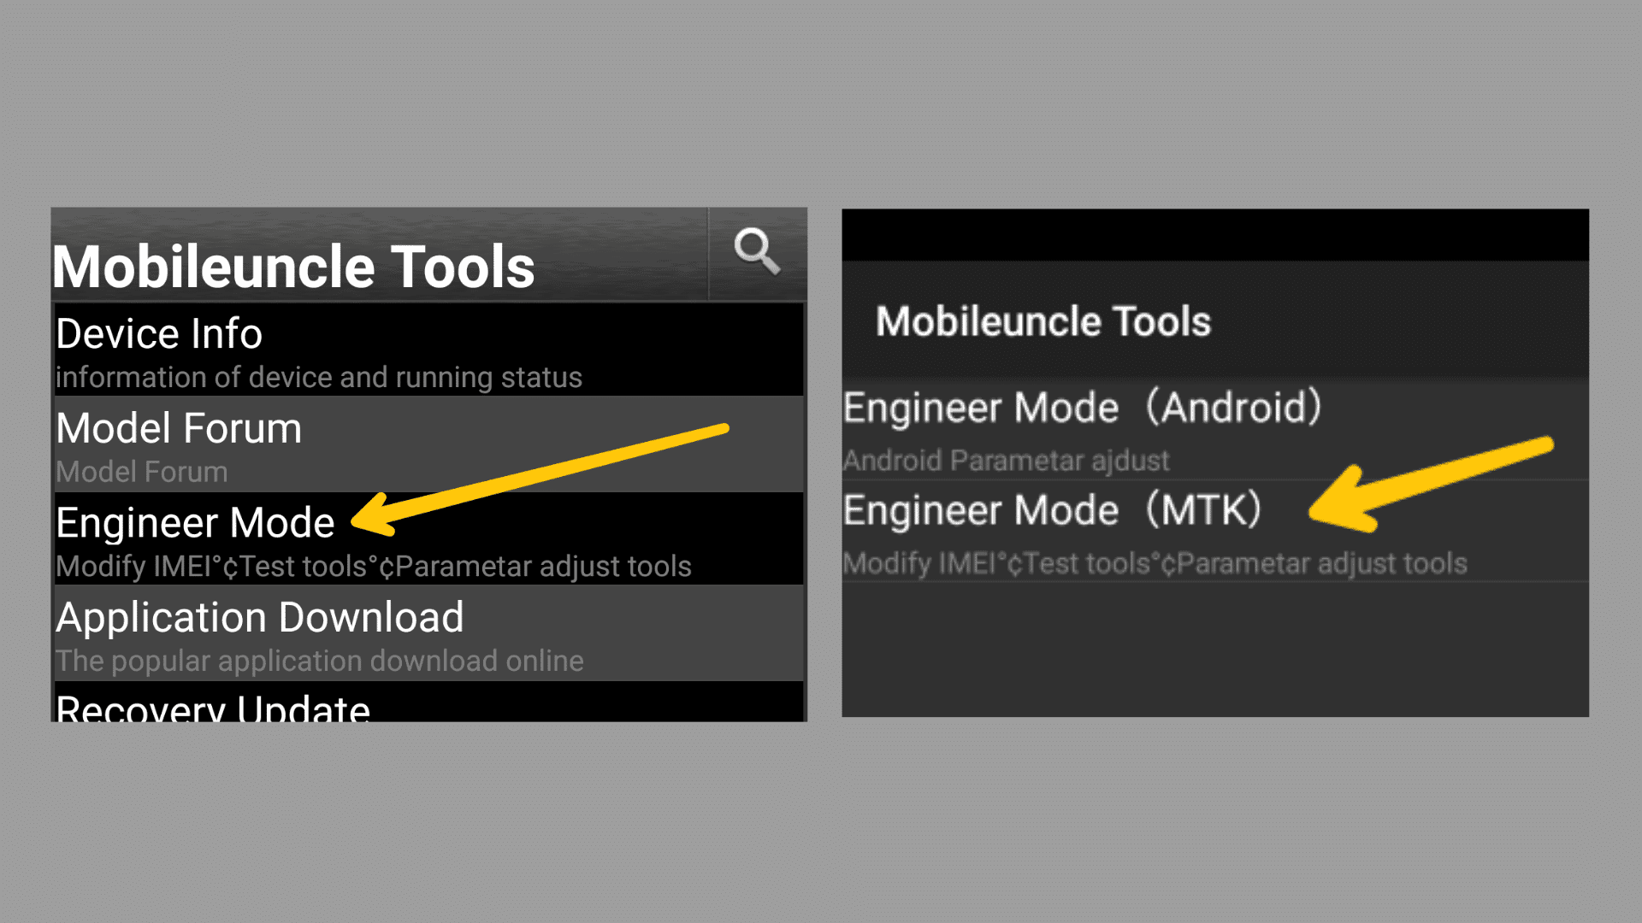The height and width of the screenshot is (923, 1642).
Task: Choose Engineer Mode (MTK) option
Action: click(1052, 510)
